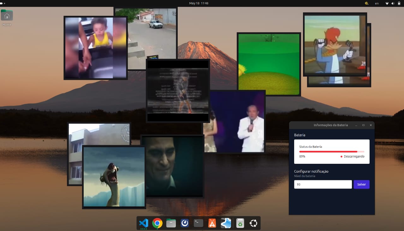Click the Wi-Fi status icon

(387, 3)
